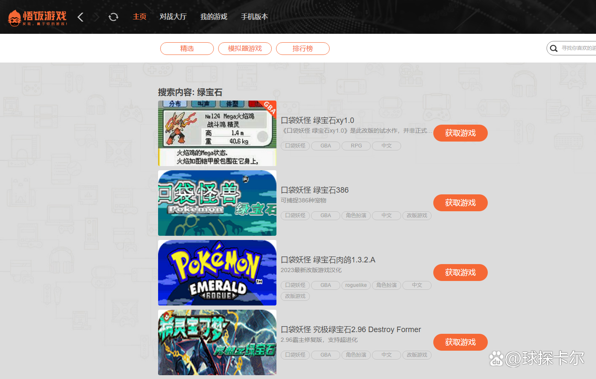Screen dimensions: 596x379
Task: Get the 绿宝石xy1.0 game
Action: pos(460,133)
